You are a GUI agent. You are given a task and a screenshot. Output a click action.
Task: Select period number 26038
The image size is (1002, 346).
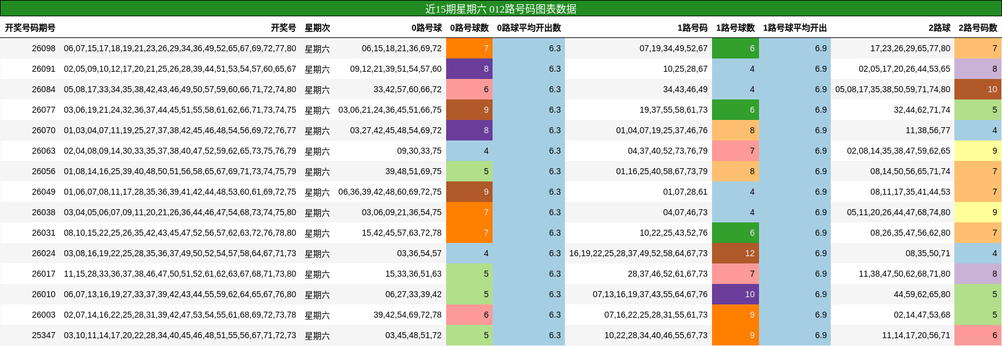click(43, 212)
